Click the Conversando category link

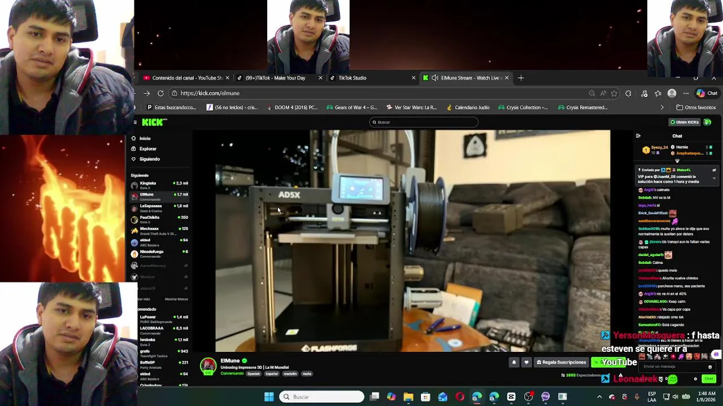tap(232, 374)
